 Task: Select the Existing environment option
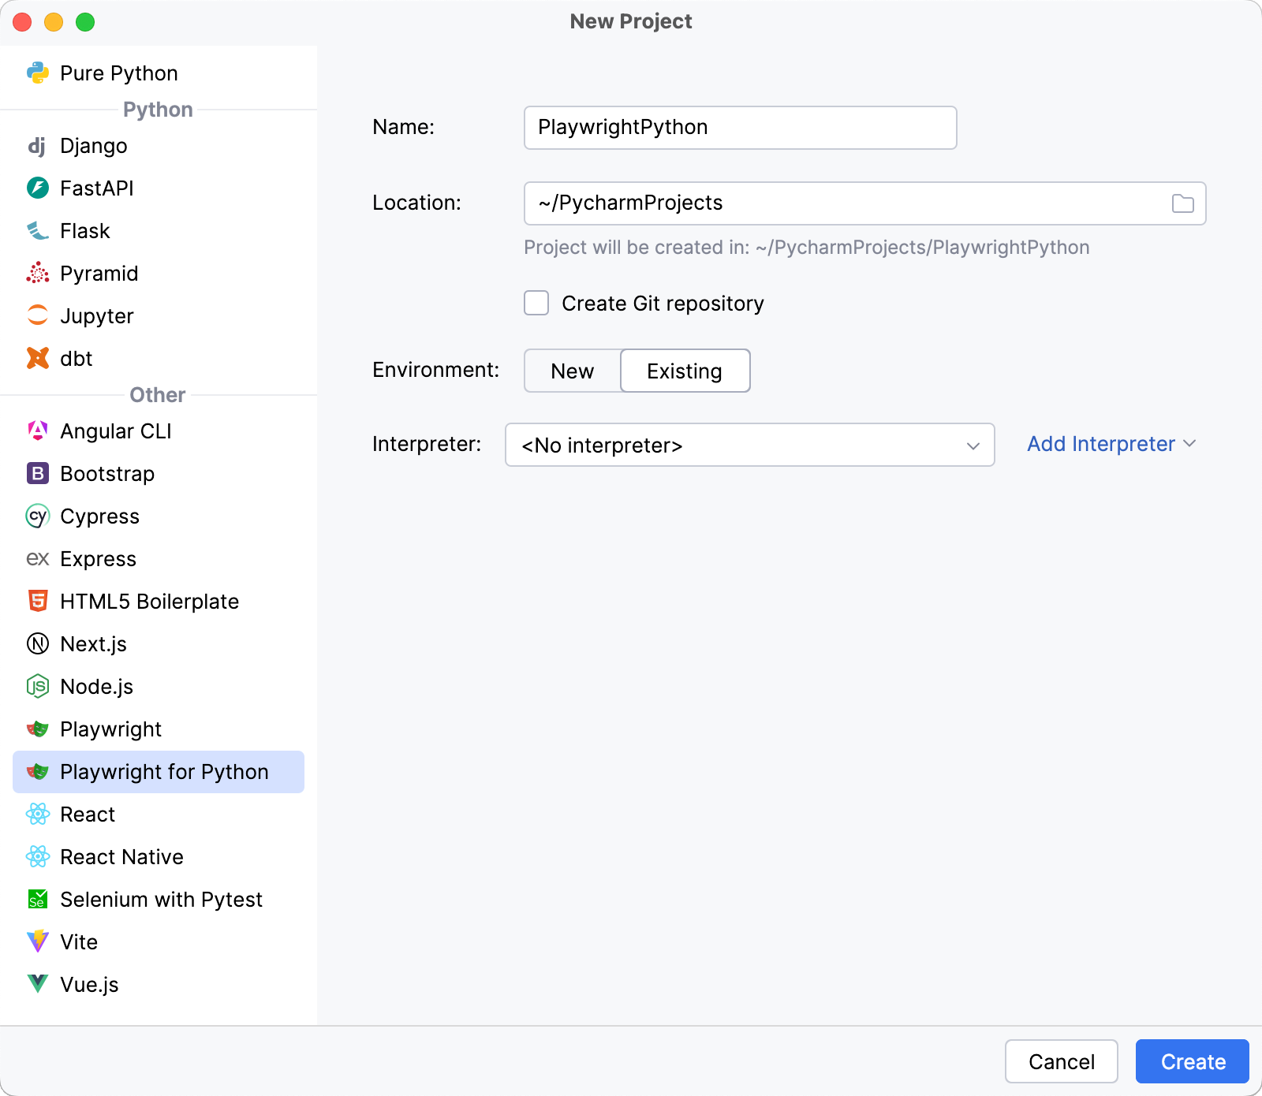coord(684,371)
